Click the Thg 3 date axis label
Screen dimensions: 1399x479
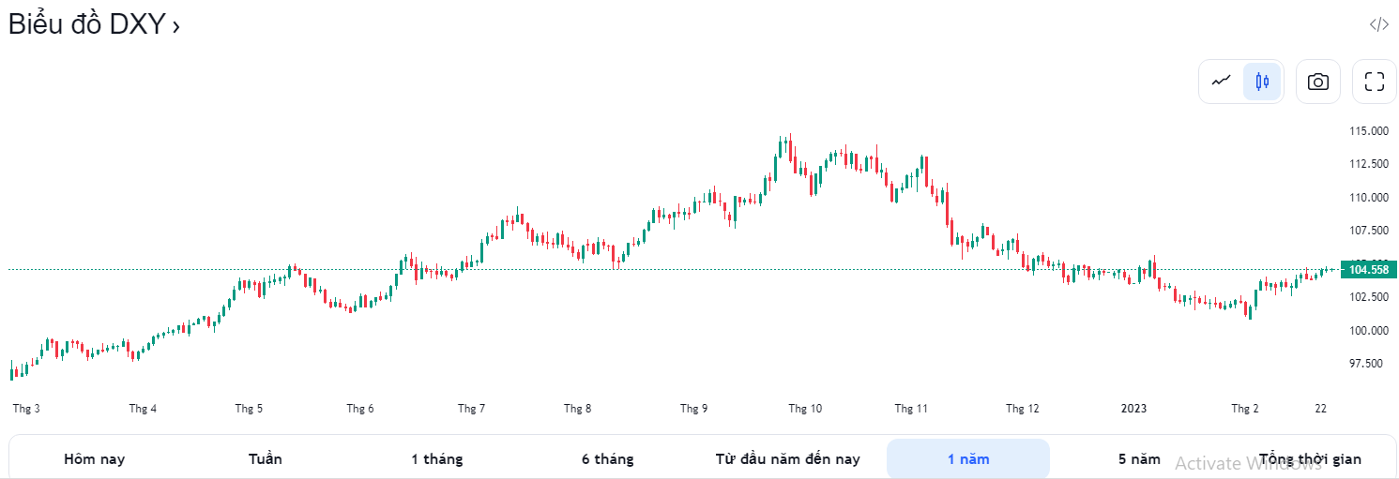(x=26, y=409)
